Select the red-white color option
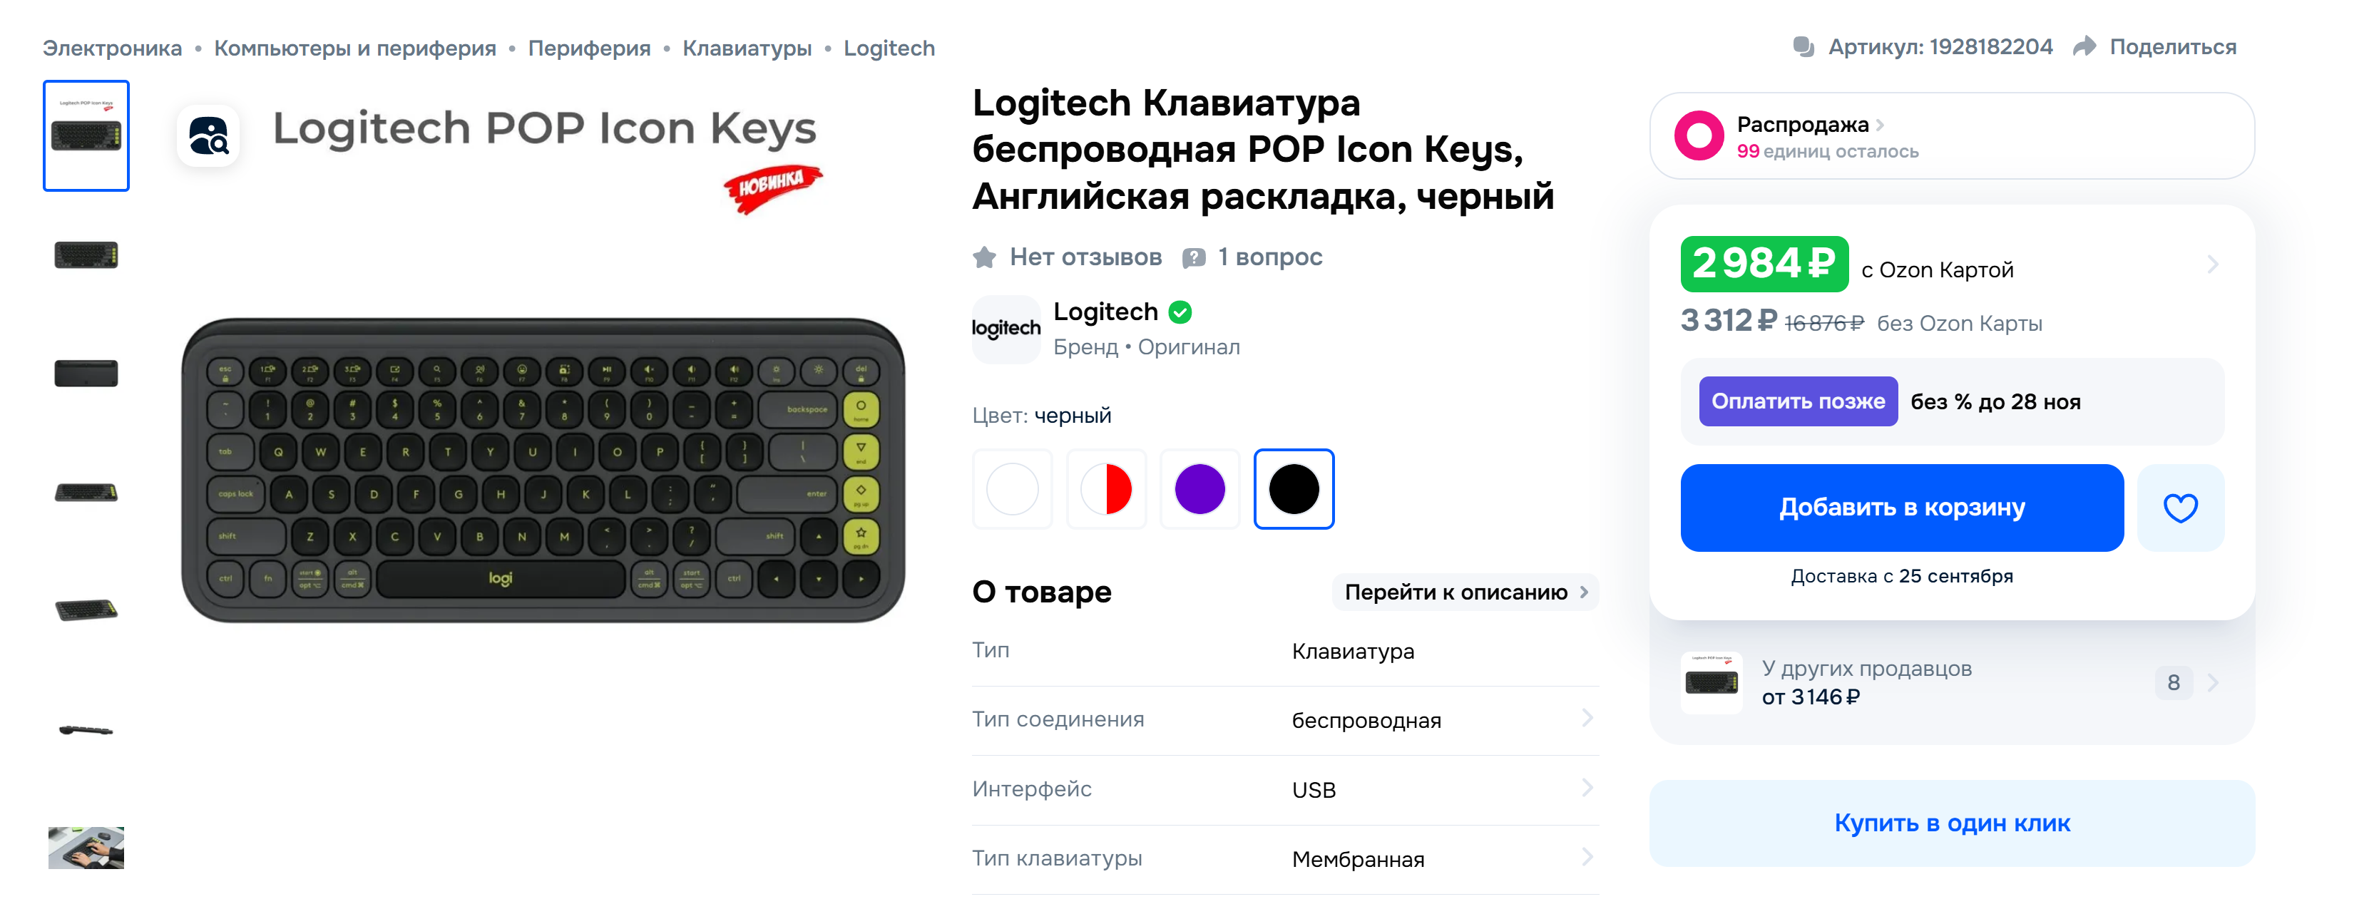Screen dimensions: 2379x904 [1106, 489]
